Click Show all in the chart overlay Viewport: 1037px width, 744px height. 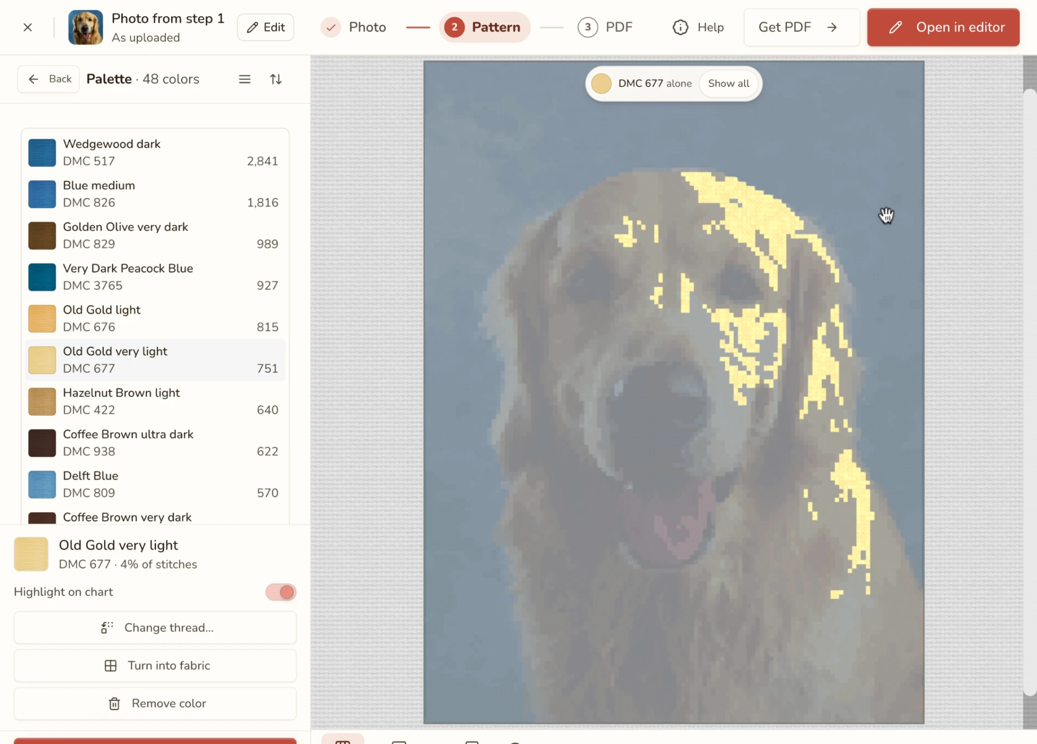(728, 83)
